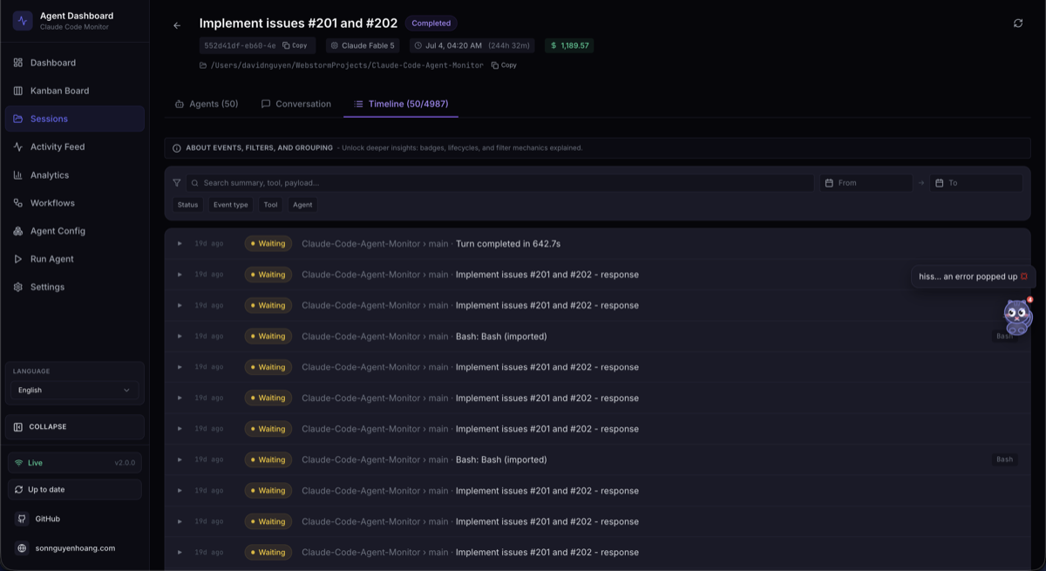Open Settings via the gear icon
Screen dimensions: 1046x571
(x=18, y=287)
